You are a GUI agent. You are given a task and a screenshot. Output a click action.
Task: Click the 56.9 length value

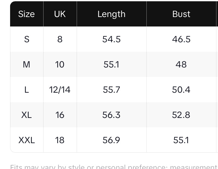click(x=111, y=140)
